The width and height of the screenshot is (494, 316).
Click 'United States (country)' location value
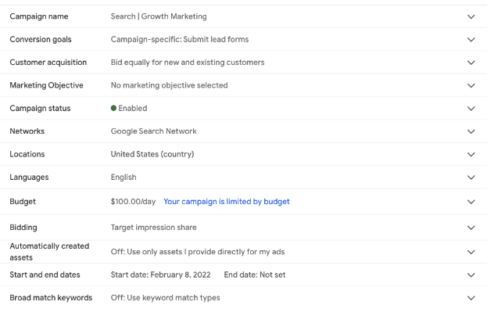pyautogui.click(x=152, y=155)
